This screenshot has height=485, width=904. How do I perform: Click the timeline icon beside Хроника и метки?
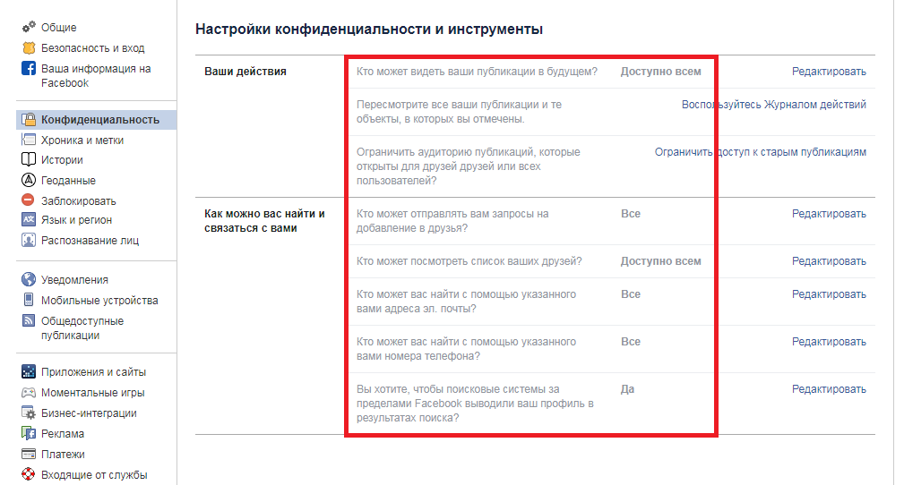[29, 140]
